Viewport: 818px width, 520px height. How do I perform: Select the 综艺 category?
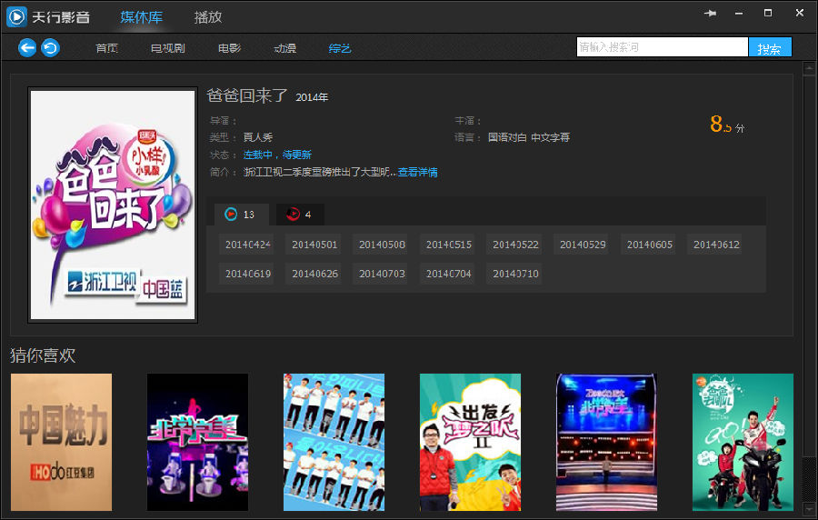[340, 48]
